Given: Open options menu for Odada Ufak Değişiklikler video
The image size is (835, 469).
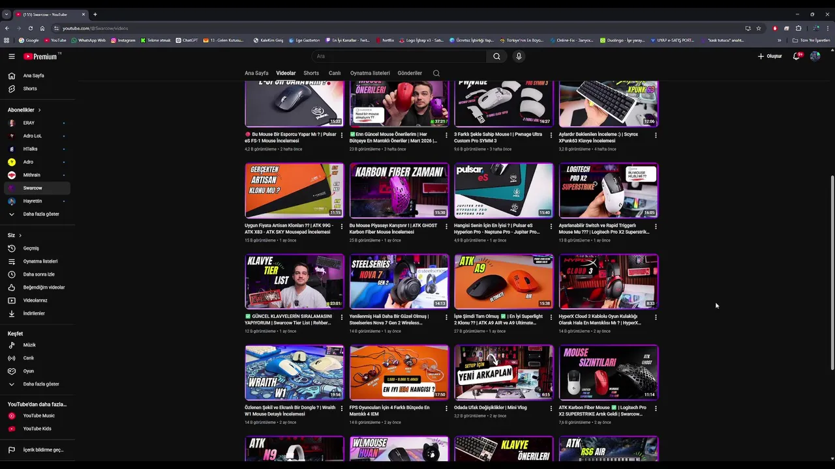Looking at the screenshot, I should tap(551, 408).
